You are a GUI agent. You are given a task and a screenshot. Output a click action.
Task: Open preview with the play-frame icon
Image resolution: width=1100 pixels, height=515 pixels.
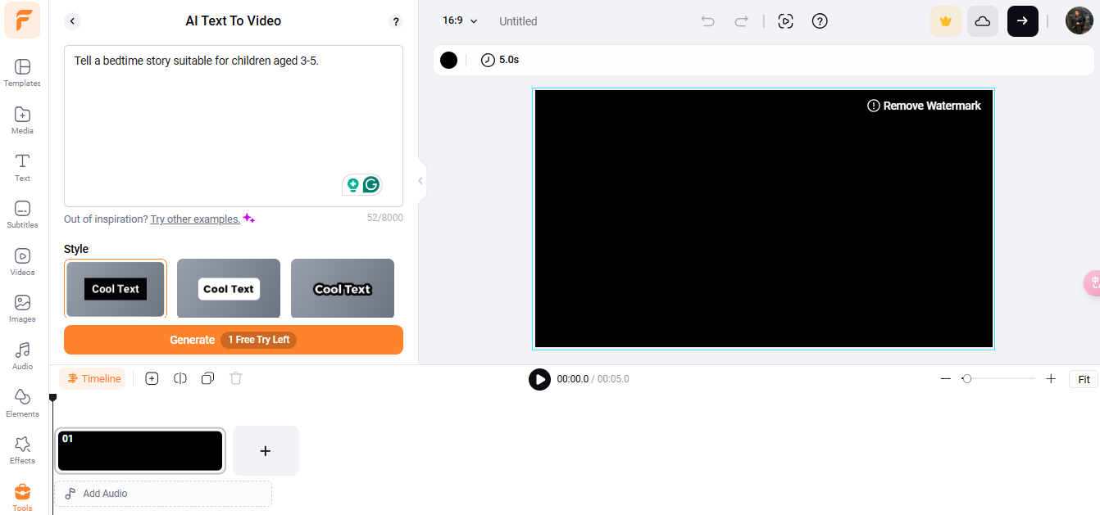click(785, 20)
